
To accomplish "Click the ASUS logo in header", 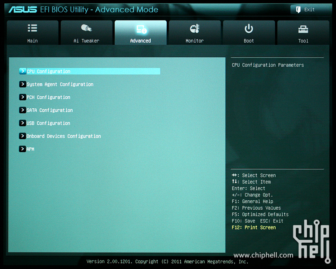I will [x=23, y=9].
